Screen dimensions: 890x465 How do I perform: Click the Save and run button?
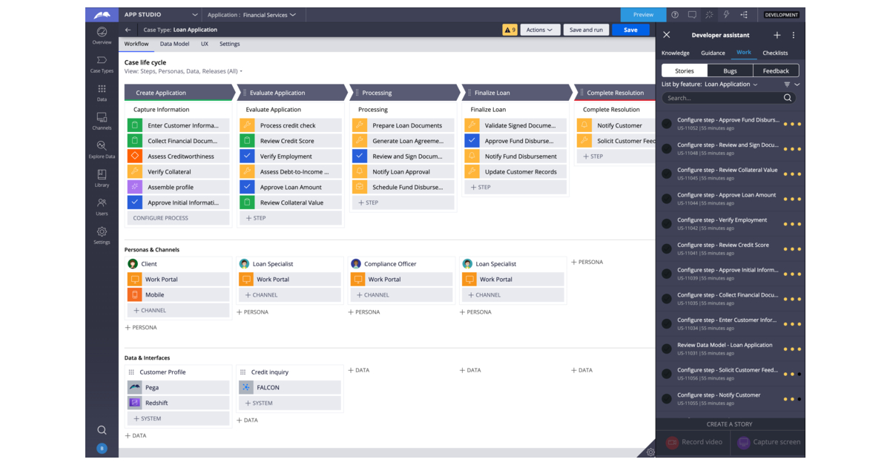coord(586,30)
